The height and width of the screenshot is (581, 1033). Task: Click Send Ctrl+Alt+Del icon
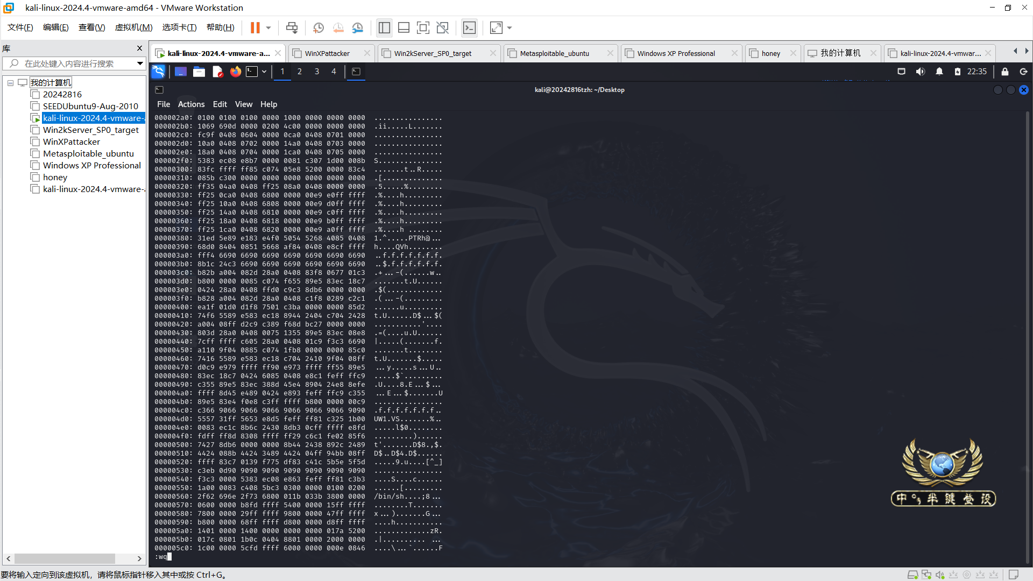pyautogui.click(x=292, y=27)
